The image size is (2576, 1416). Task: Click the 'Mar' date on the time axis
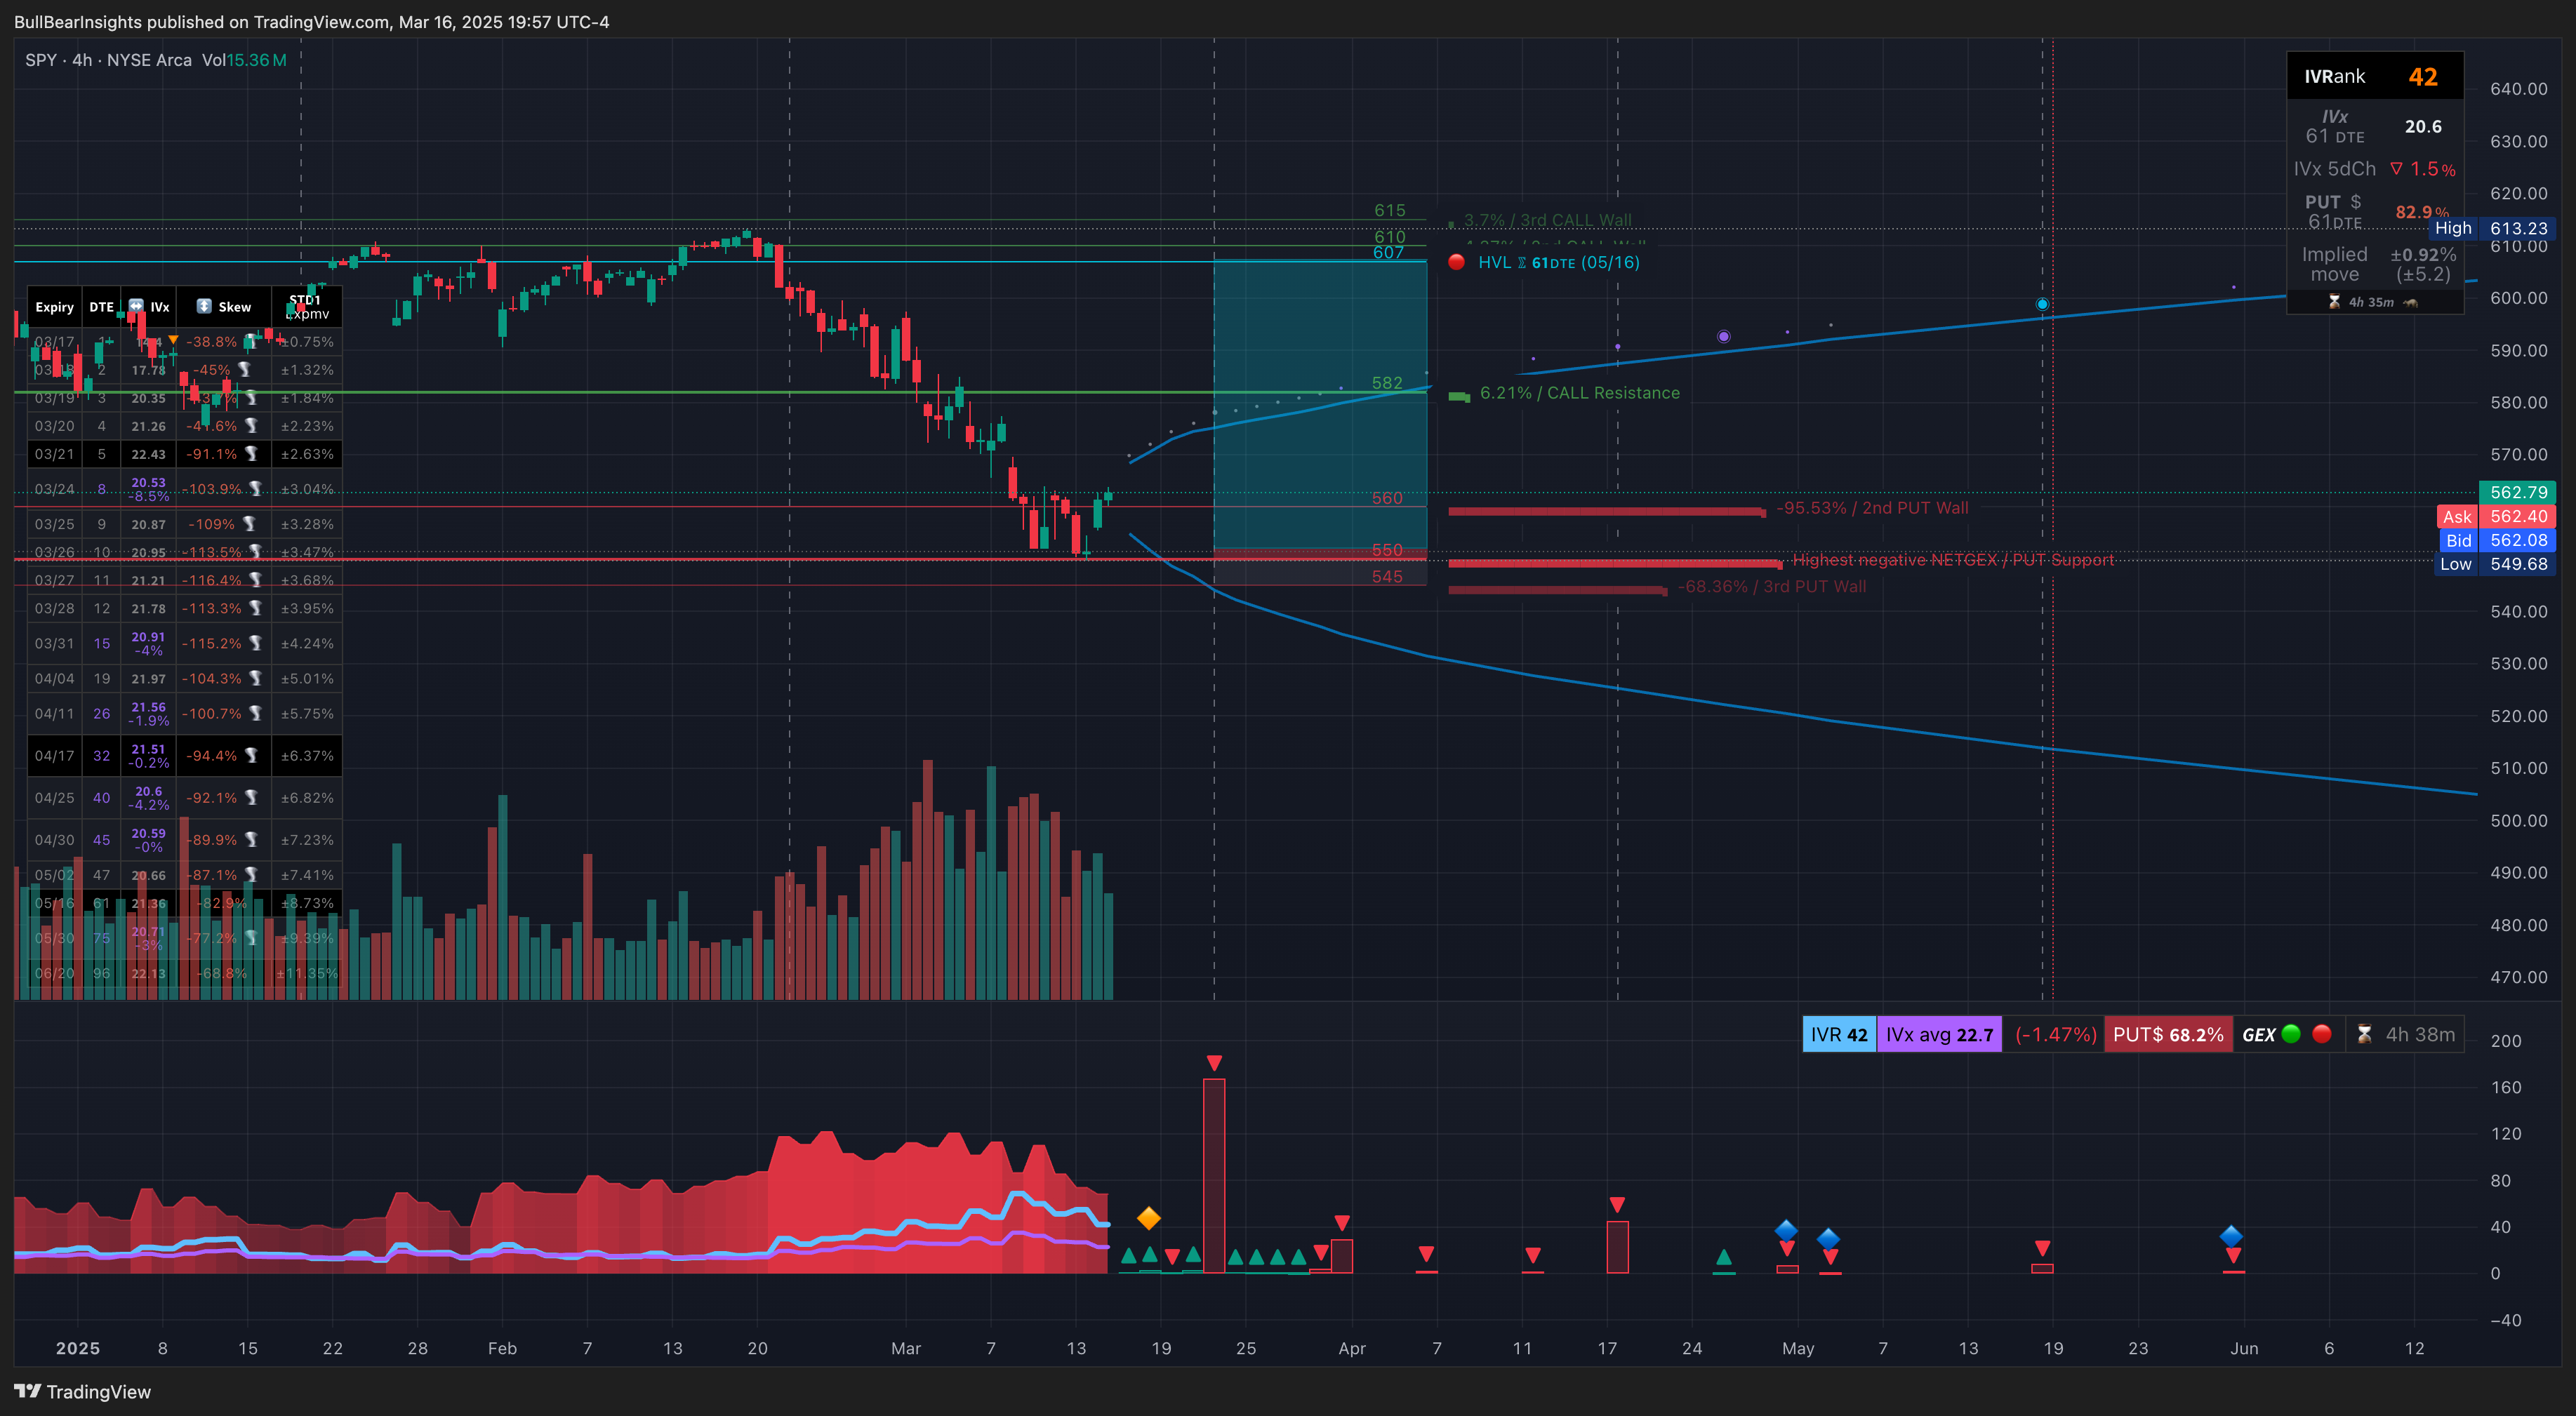(x=906, y=1348)
